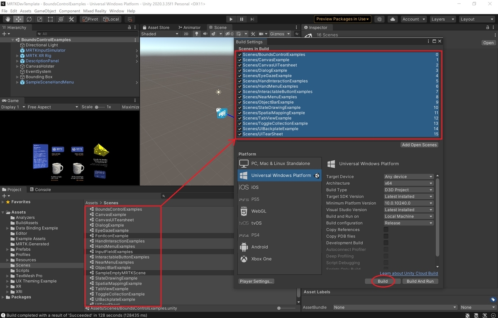Switch to Animator tab
Viewport: 498px width, 318px height.
click(189, 27)
